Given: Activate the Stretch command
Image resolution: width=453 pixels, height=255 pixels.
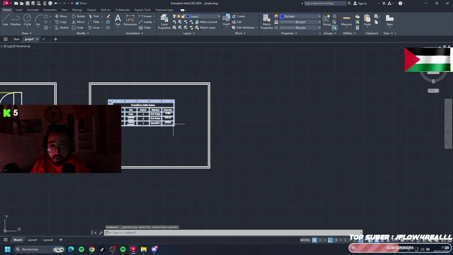Looking at the screenshot, I should (62, 28).
